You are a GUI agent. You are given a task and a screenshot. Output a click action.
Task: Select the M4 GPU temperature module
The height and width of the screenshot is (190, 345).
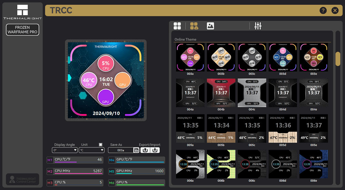coord(137,160)
